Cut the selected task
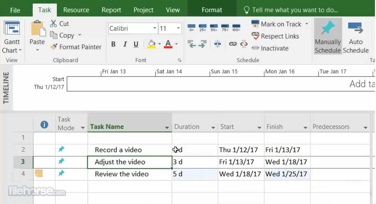 [x=59, y=24]
